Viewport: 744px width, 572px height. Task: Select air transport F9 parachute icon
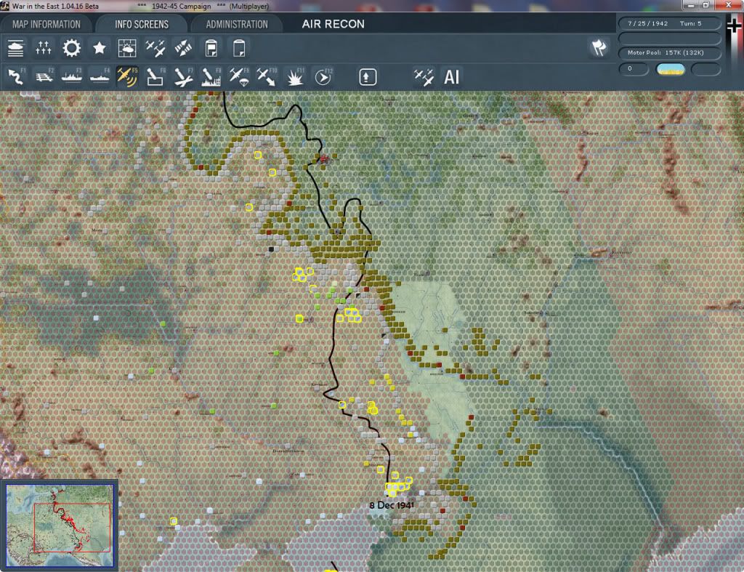coord(238,77)
